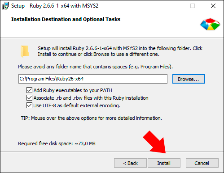The height and width of the screenshot is (173, 224).
Task: Click the Installation Destination and Optional Tasks heading
Action: [66, 19]
